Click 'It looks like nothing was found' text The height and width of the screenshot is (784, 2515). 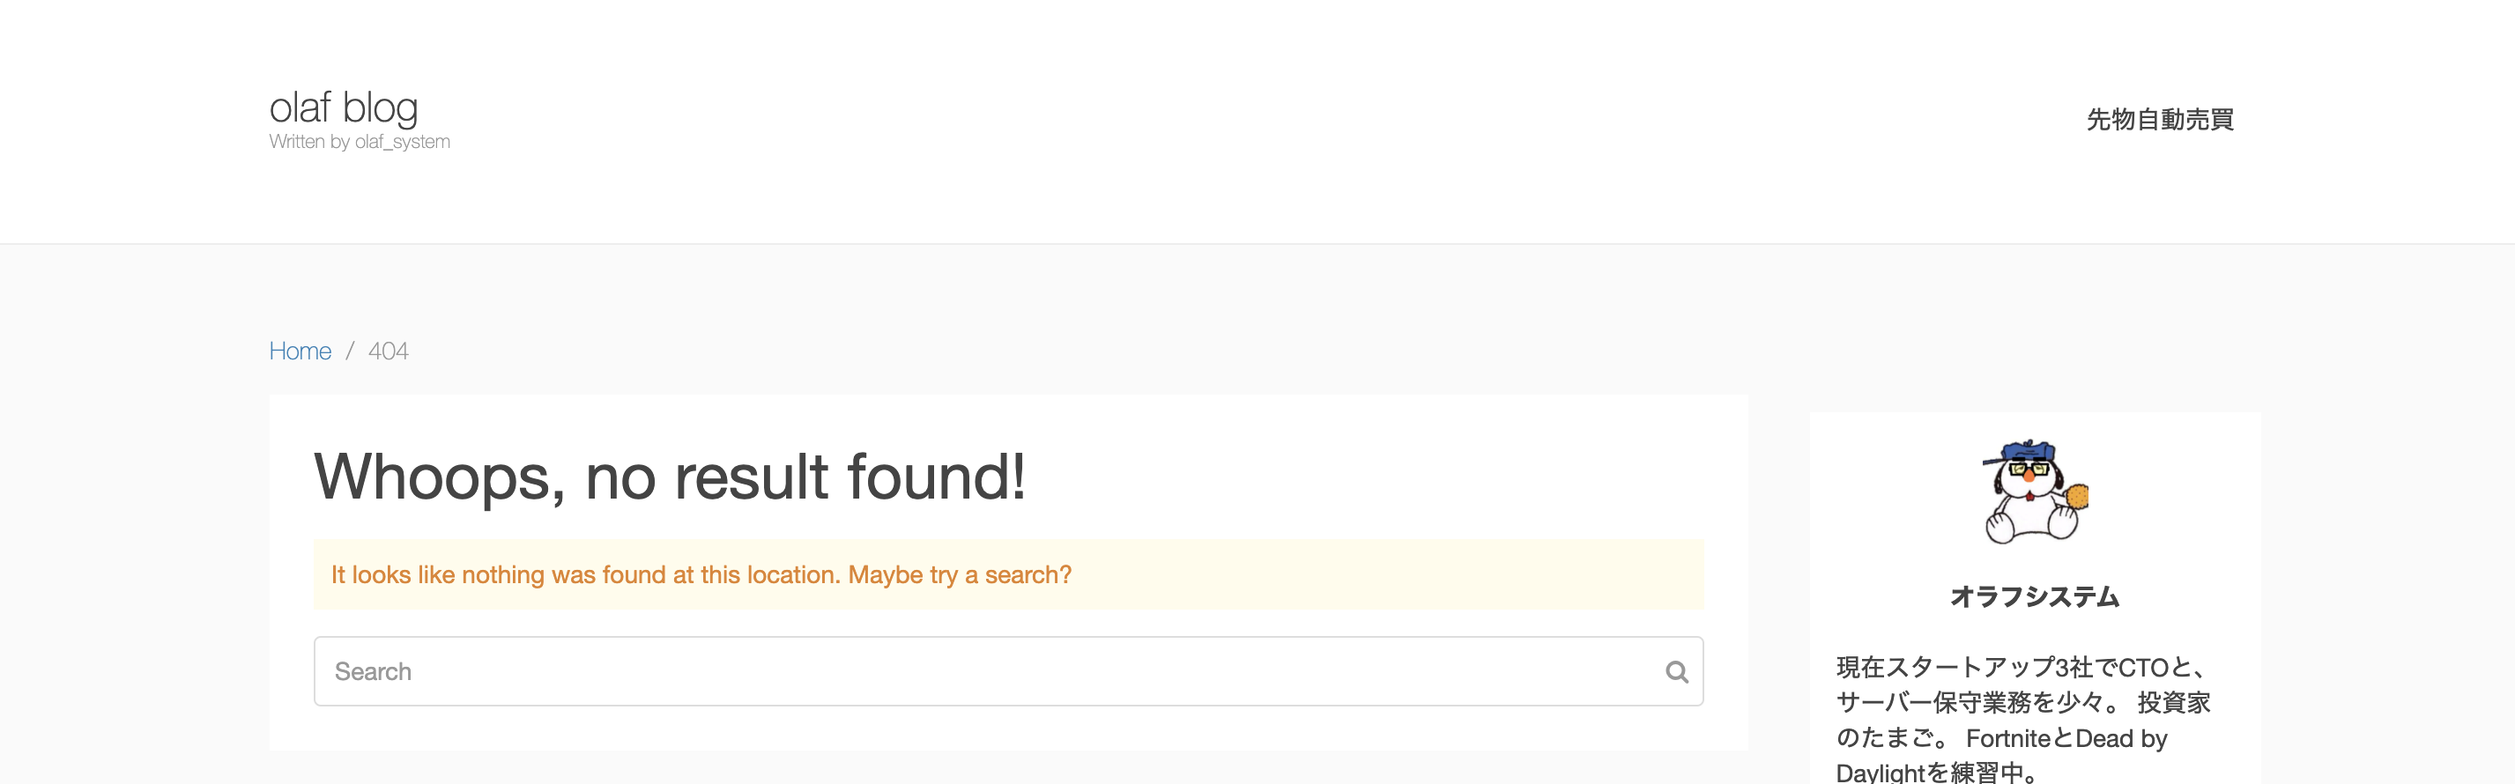(584, 575)
